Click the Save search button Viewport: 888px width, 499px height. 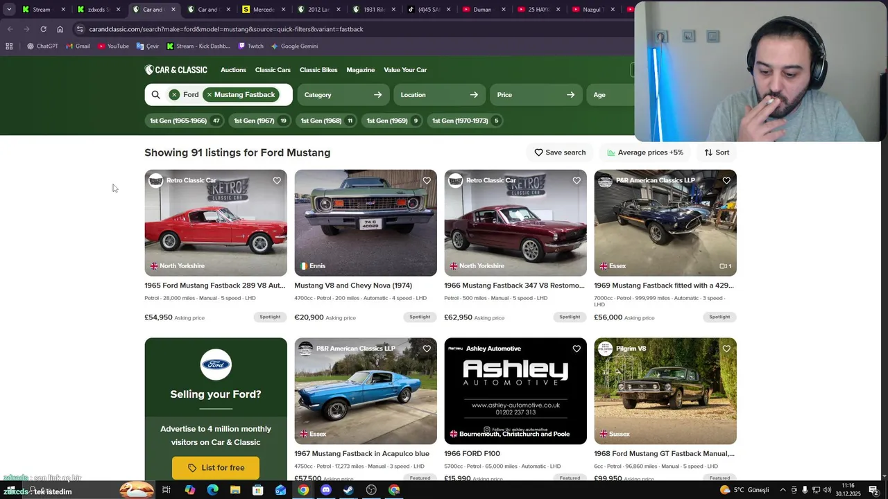coord(560,152)
